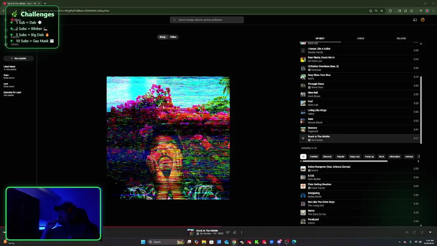Open the UP NEXT tab

320,38
